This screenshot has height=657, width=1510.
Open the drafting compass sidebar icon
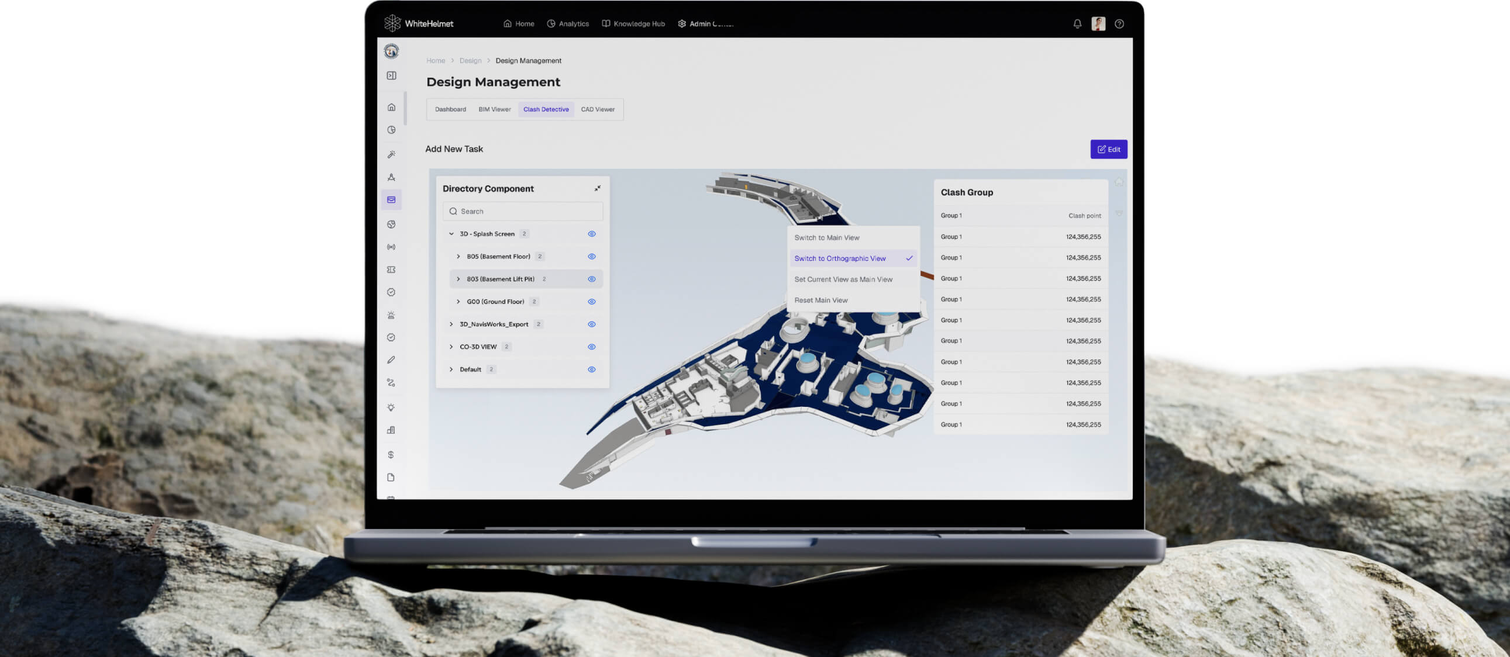click(x=392, y=177)
